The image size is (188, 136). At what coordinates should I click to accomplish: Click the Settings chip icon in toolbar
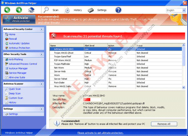coord(91,10)
